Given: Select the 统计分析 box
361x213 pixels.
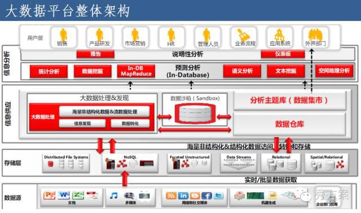Looking at the screenshot, I should coord(49,71).
